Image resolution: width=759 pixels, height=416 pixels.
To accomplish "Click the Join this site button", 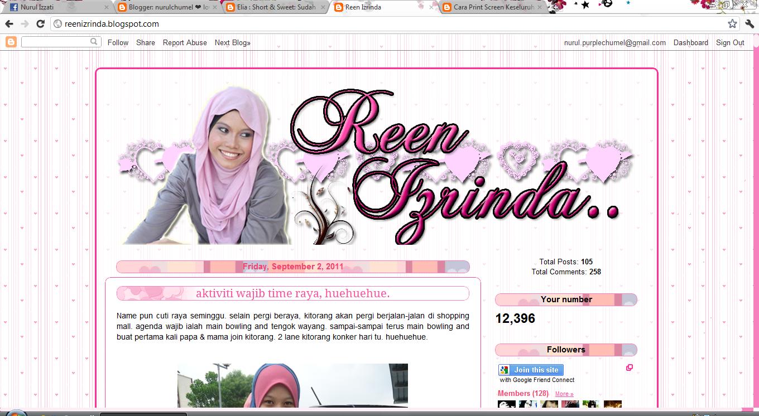I will pyautogui.click(x=531, y=370).
